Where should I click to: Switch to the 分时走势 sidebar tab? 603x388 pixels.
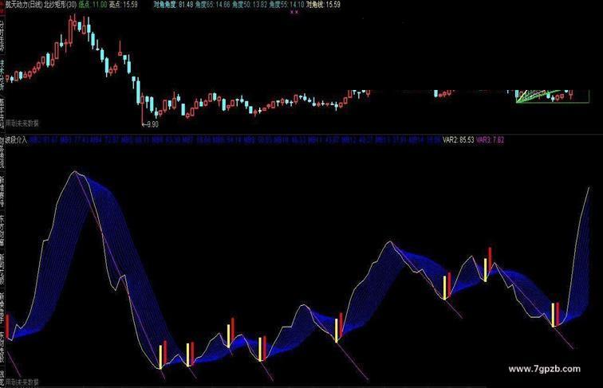2,37
